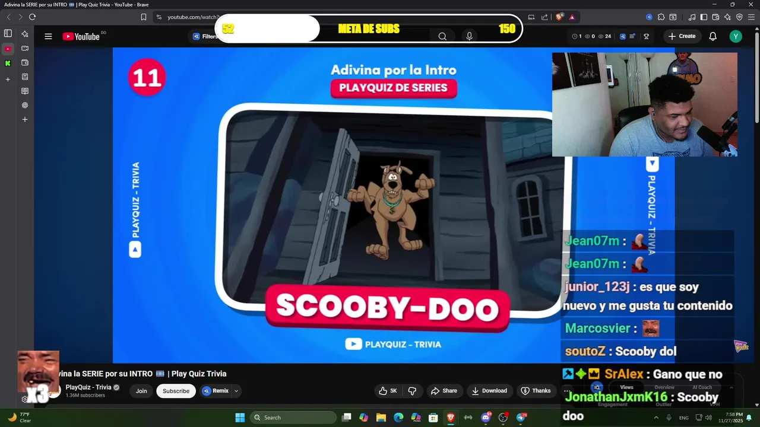Open Microsoft Edge from taskbar
The image size is (760, 427).
(x=398, y=418)
